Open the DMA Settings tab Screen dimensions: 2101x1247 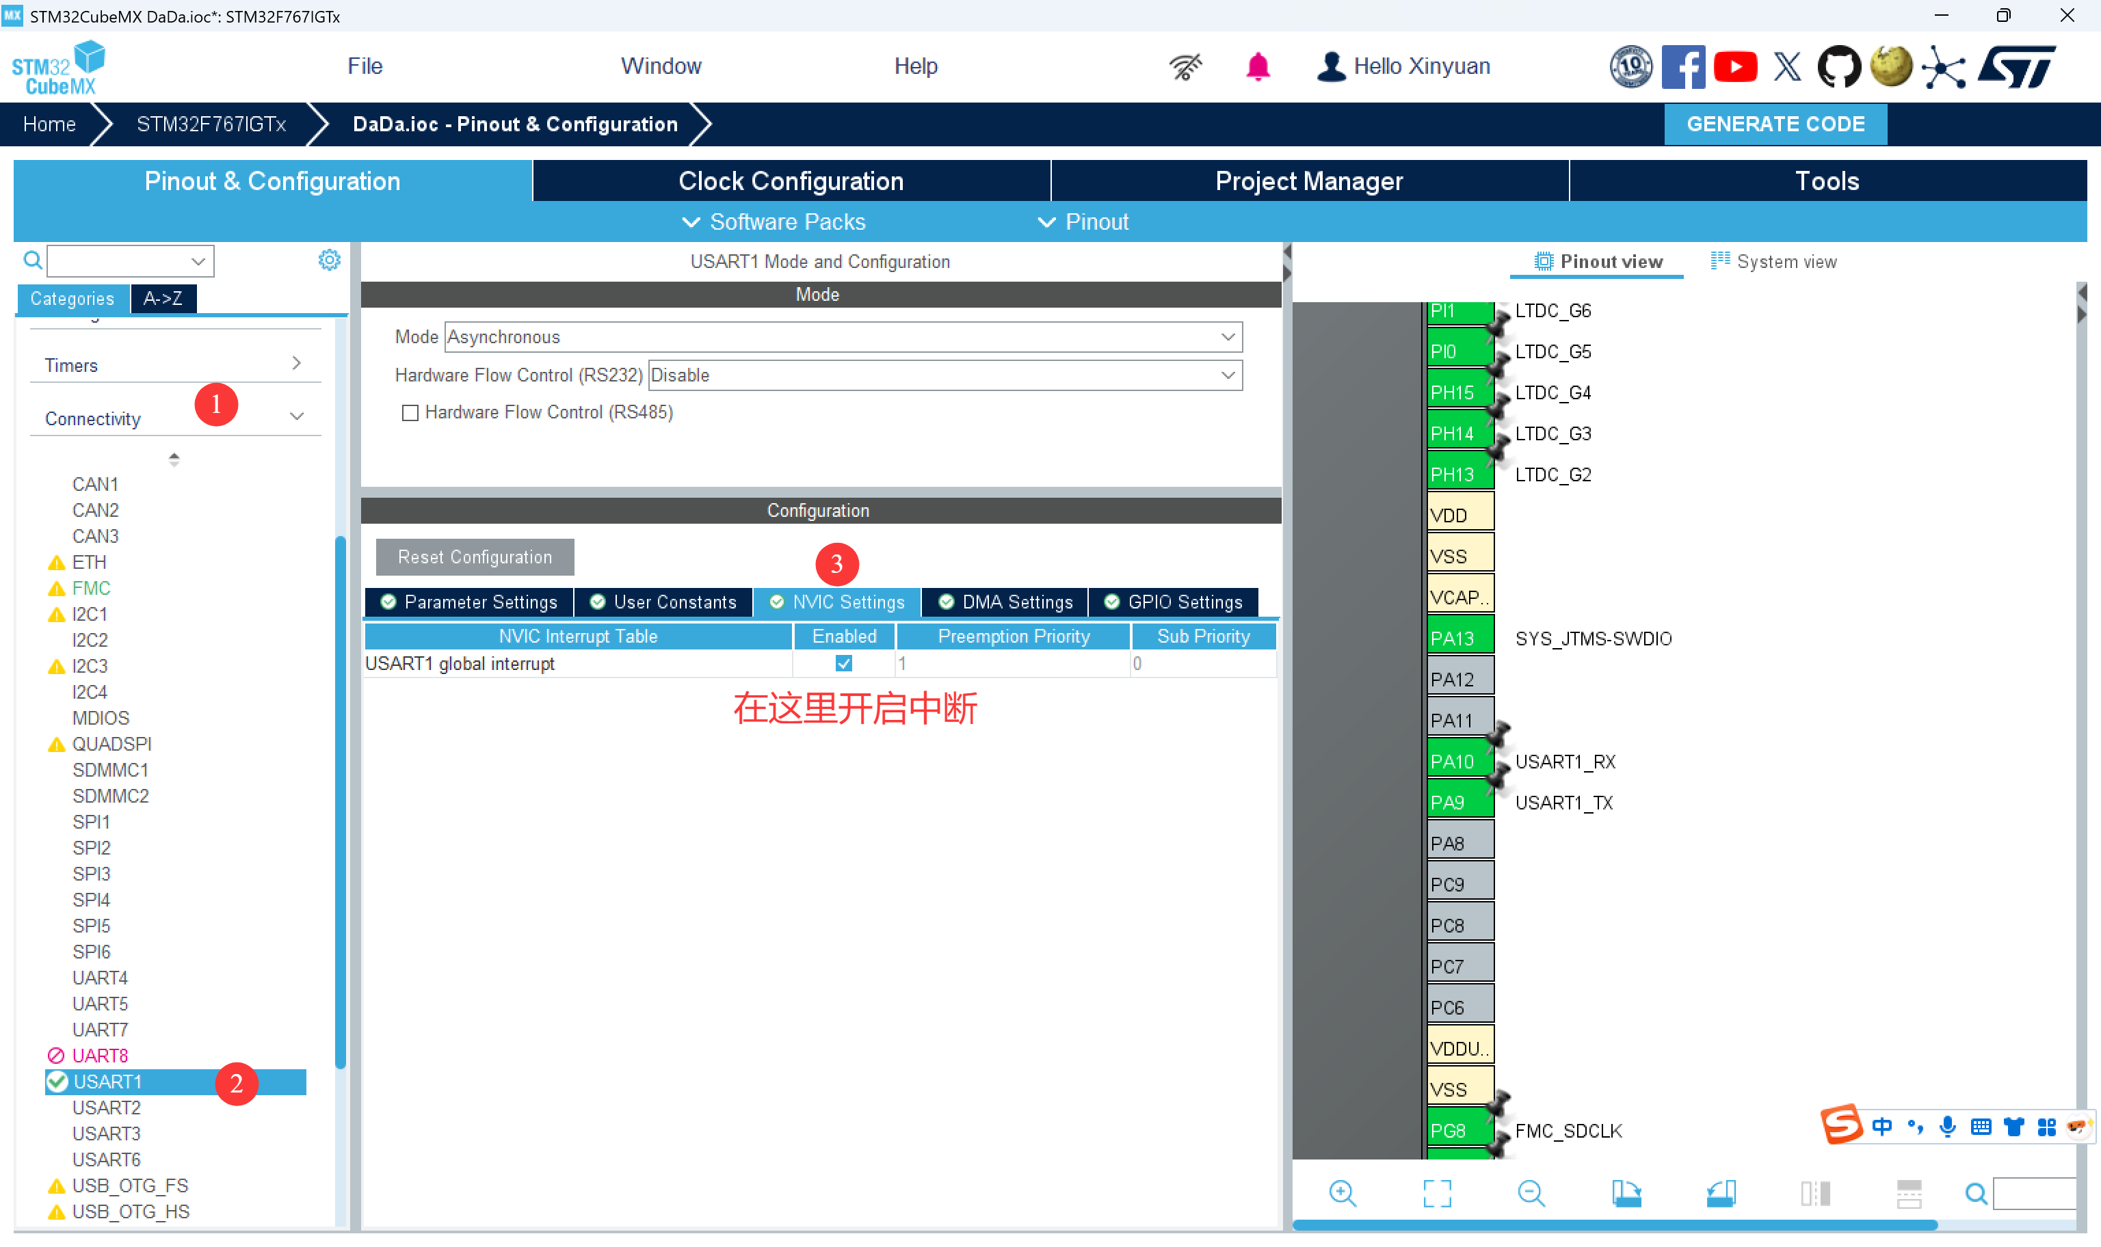click(x=1005, y=602)
